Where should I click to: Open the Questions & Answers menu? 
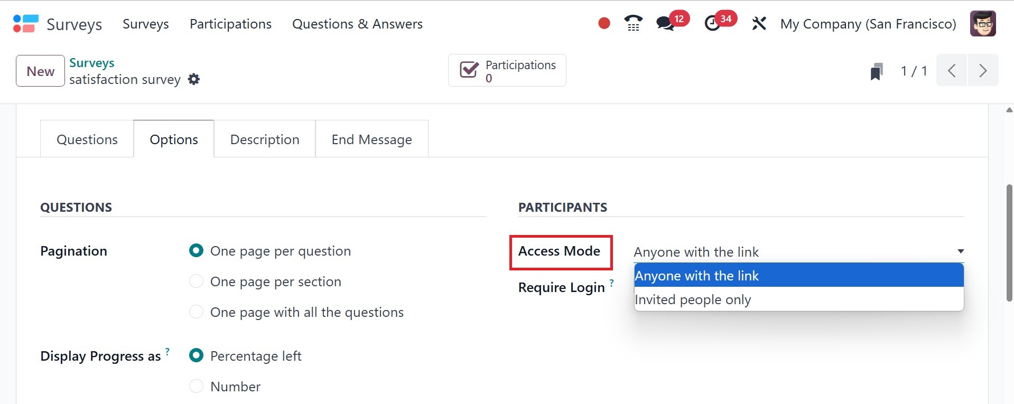tap(357, 24)
